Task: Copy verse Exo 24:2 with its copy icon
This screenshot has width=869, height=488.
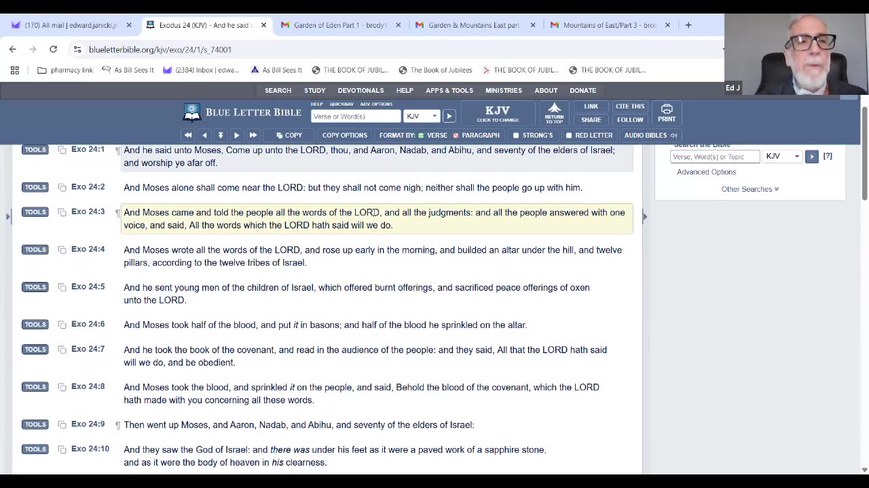Action: pyautogui.click(x=62, y=187)
